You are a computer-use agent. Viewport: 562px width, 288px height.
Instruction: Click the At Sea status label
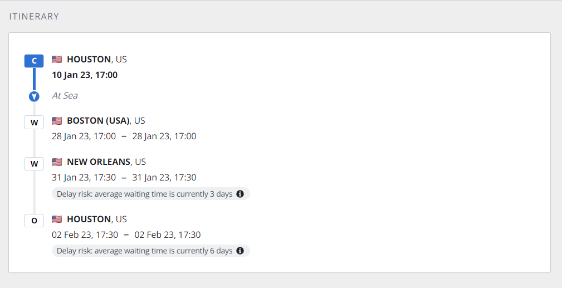pos(65,95)
